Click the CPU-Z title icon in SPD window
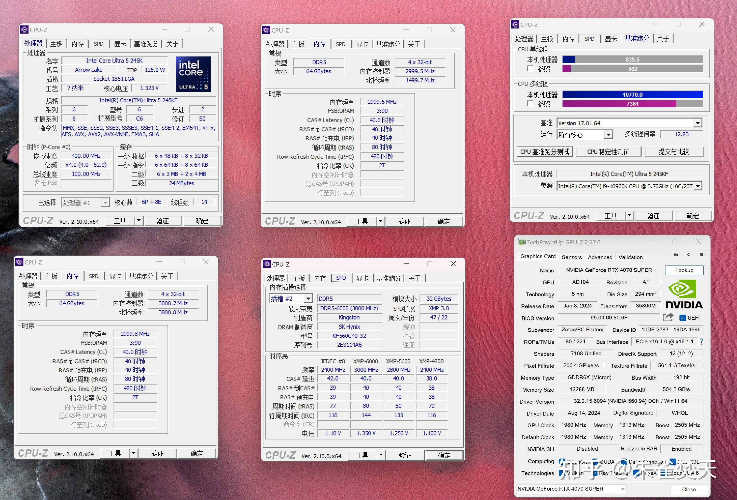Viewport: 737px width, 500px height. (267, 264)
